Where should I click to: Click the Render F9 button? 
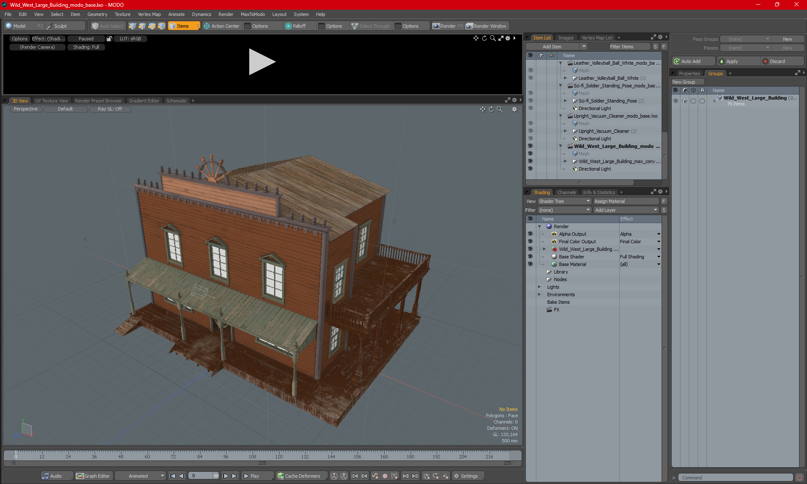(448, 26)
